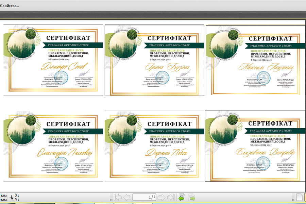
Task: Click the Свойства... button
Action: (10, 6)
